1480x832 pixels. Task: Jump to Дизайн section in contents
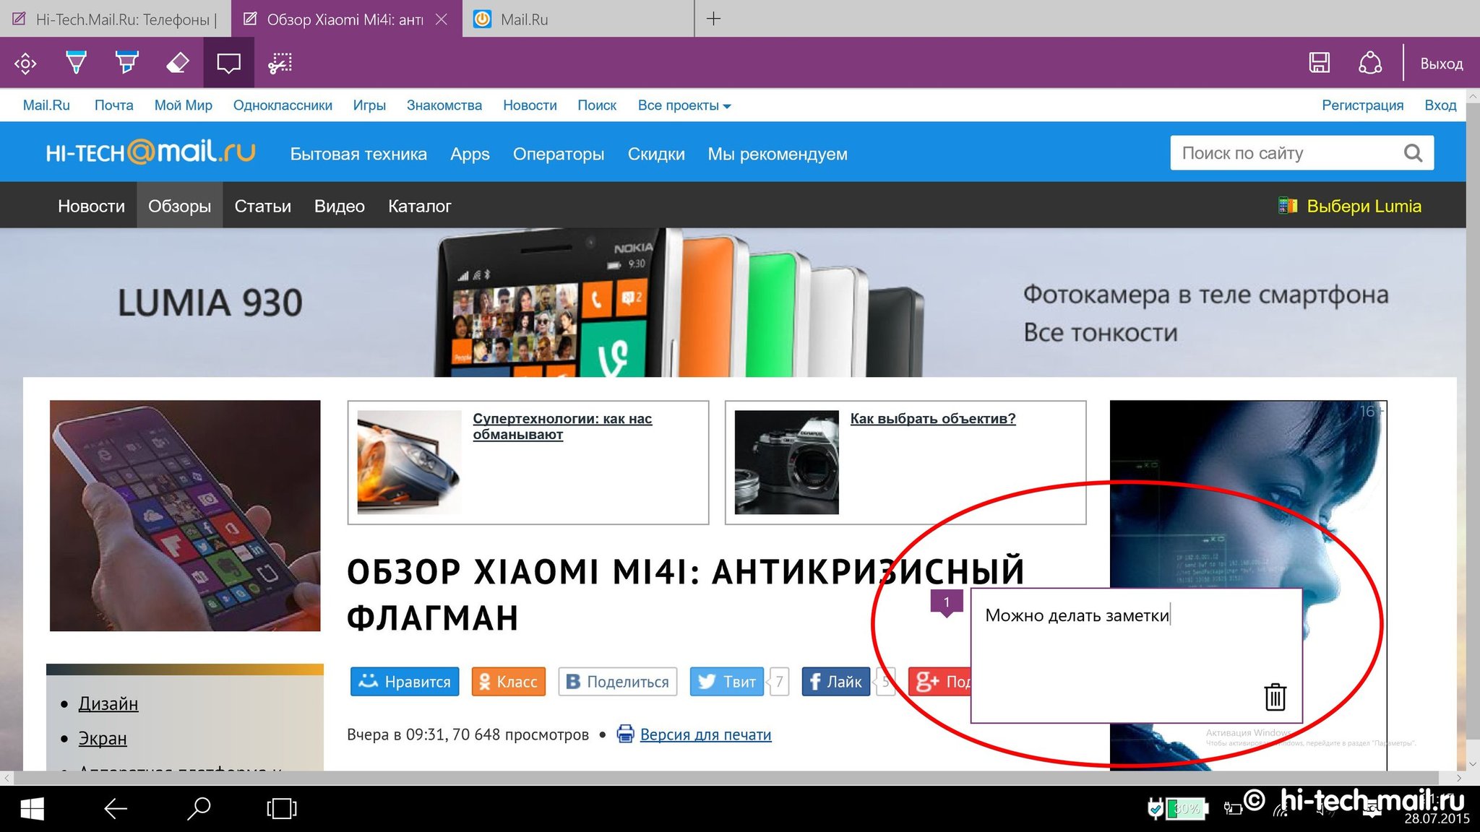pyautogui.click(x=108, y=703)
